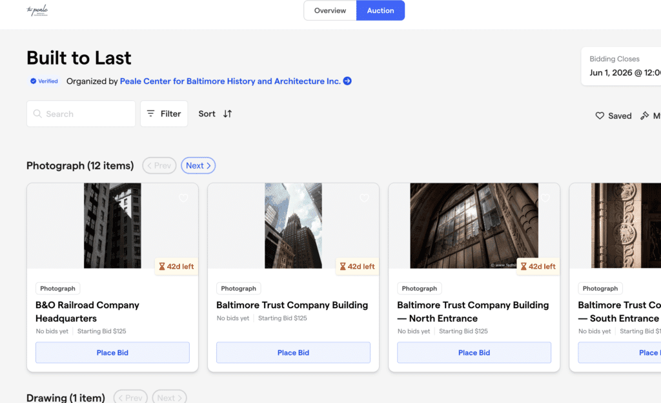Open Baltimore Trust Company Building skyscraper thumbnail
Screen dimensions: 661x403
294,225
